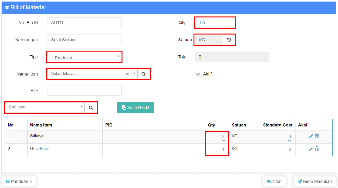Click the Bill of Material title

tap(28, 7)
